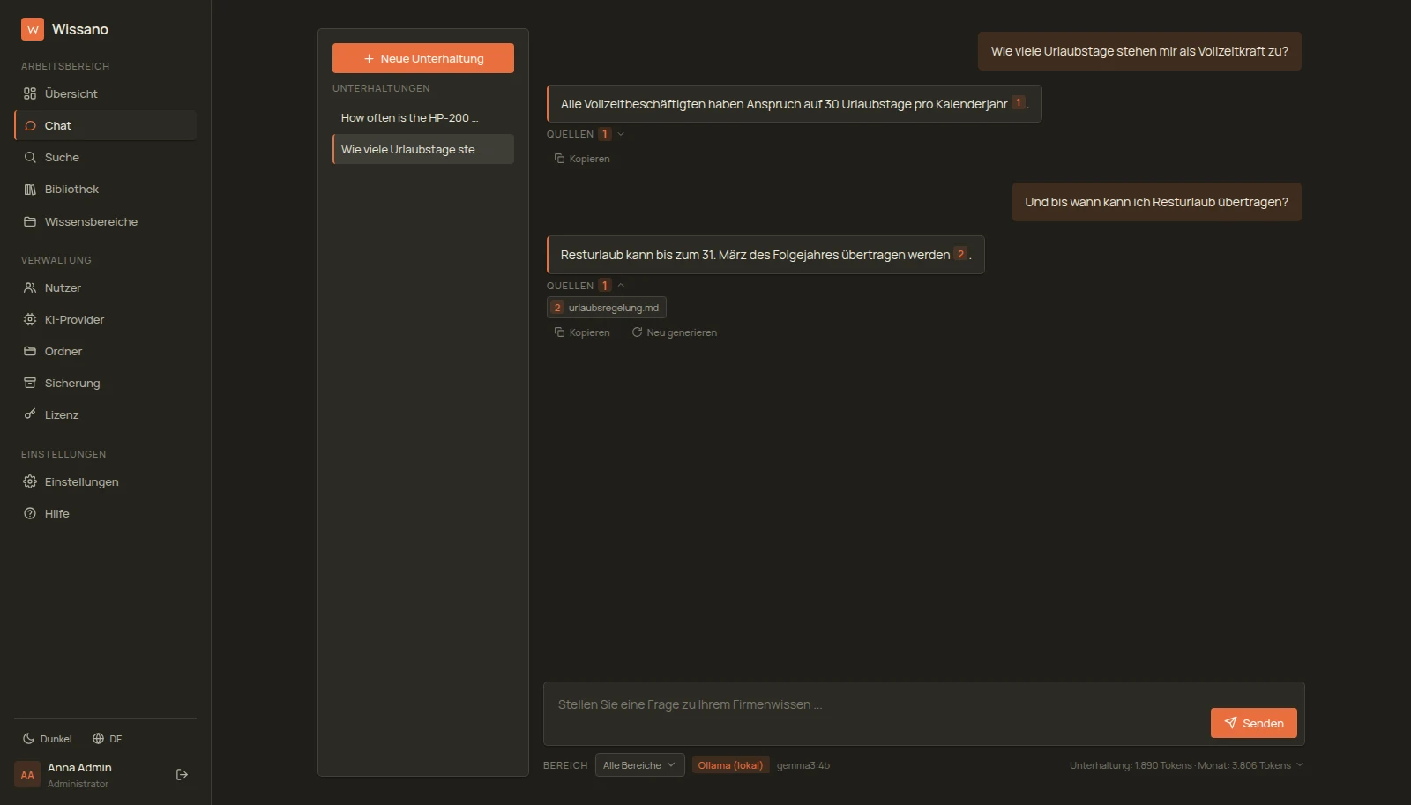Open Wissensbereiche section
The width and height of the screenshot is (1411, 805).
coord(105,221)
